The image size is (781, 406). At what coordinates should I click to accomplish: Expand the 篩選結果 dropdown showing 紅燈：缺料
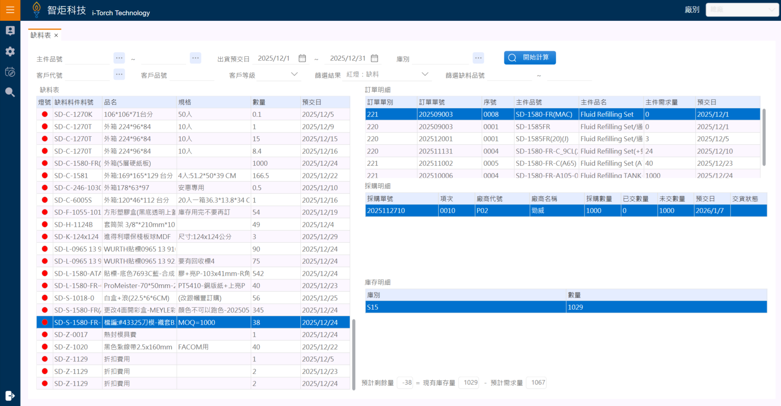point(425,74)
